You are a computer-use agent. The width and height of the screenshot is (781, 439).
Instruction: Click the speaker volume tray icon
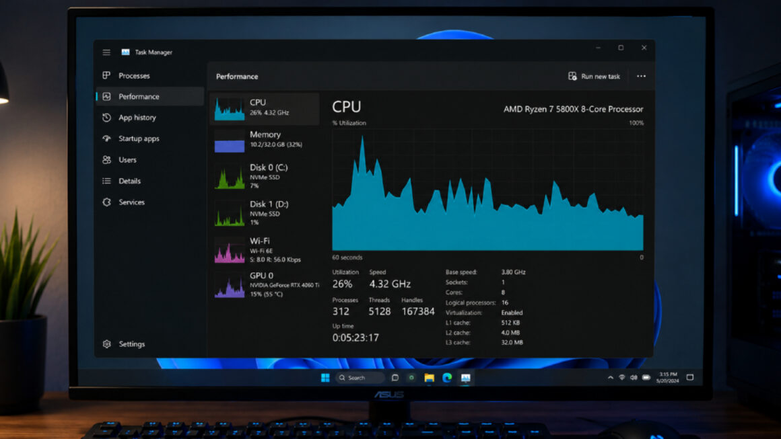[634, 378]
